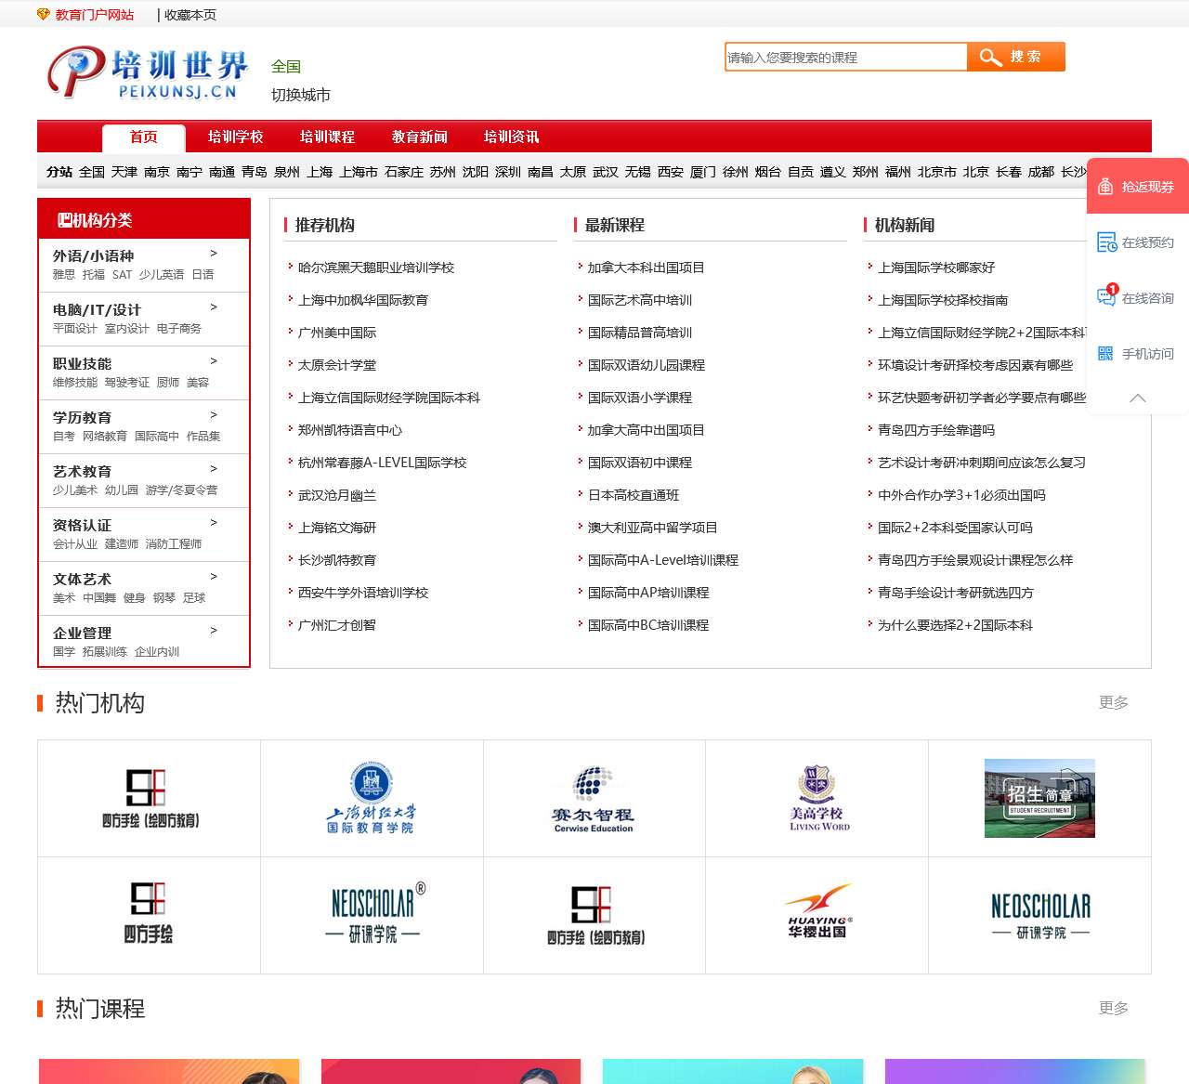Go to the 教育新闻 nav tab

coord(419,137)
